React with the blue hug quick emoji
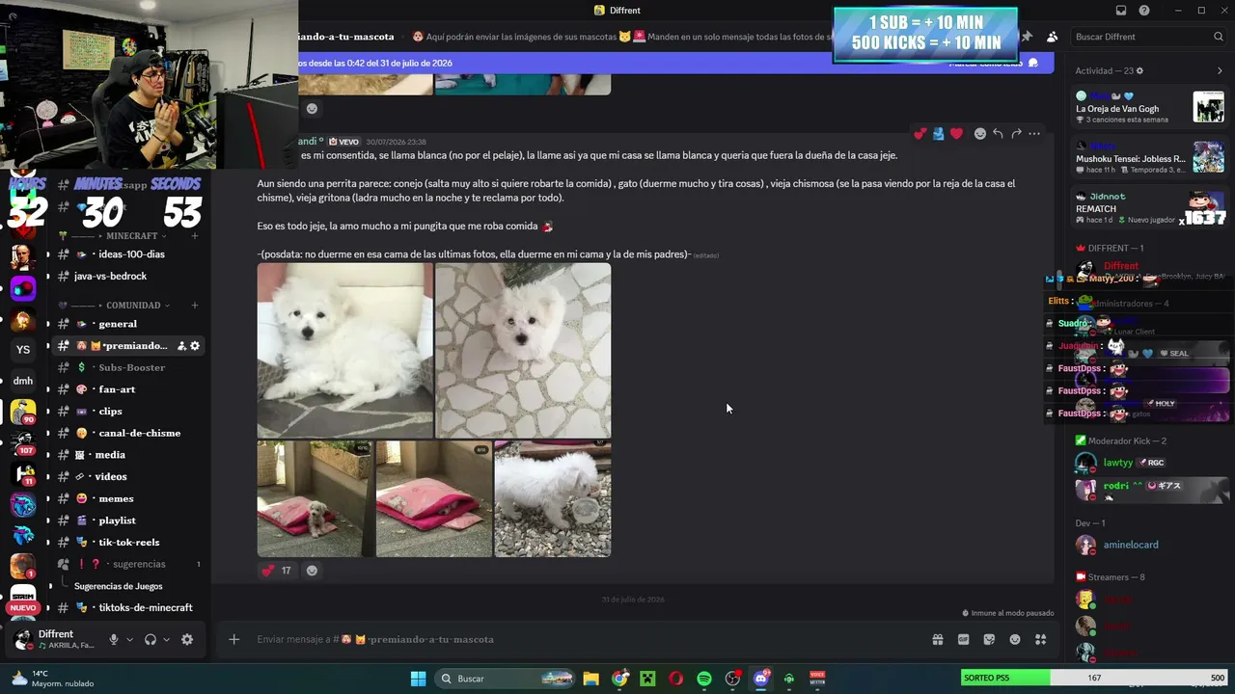 (x=938, y=134)
